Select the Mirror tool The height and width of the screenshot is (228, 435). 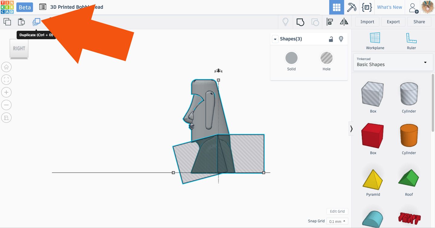point(344,22)
